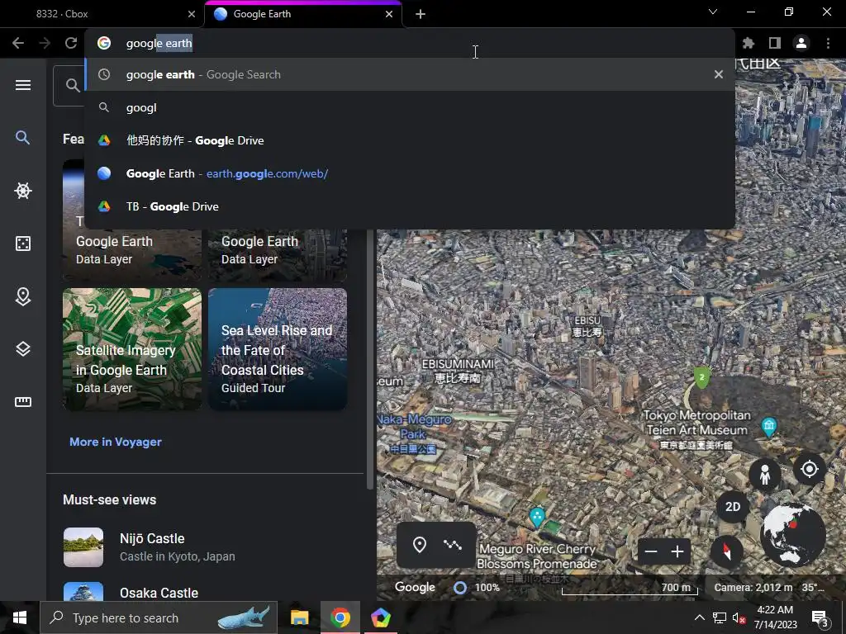The width and height of the screenshot is (846, 634).
Task: Zoom in with the plus button
Action: [677, 551]
